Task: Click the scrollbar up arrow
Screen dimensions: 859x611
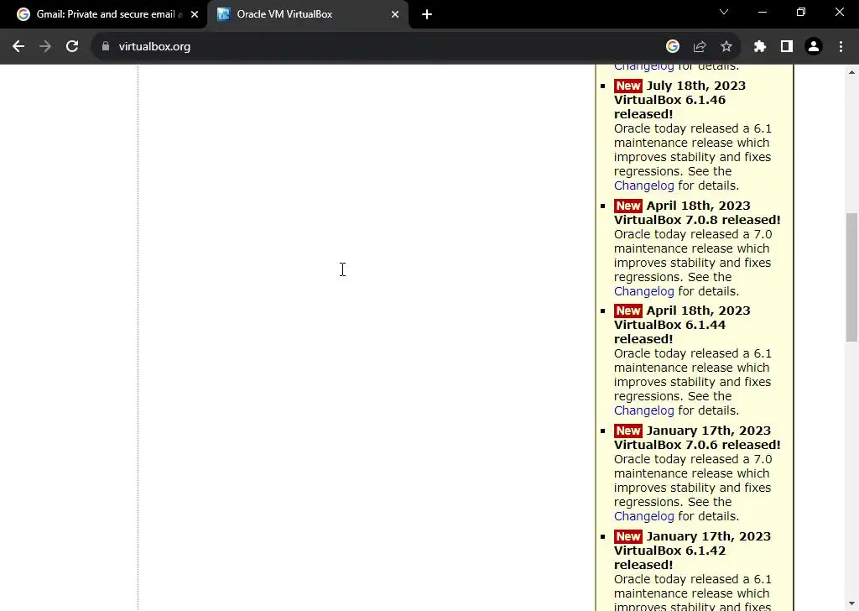Action: [x=851, y=72]
